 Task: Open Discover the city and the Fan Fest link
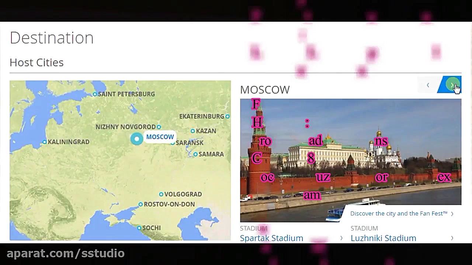[402, 213]
